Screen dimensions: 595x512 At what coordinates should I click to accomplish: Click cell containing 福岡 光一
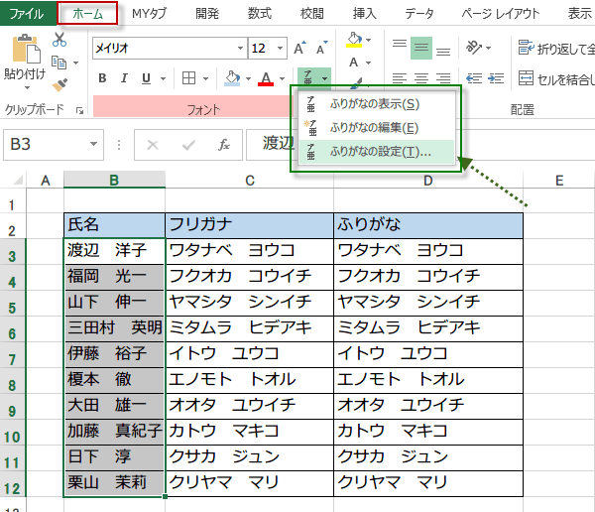[115, 277]
